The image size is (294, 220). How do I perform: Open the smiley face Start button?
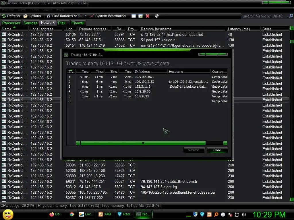click(x=8, y=214)
